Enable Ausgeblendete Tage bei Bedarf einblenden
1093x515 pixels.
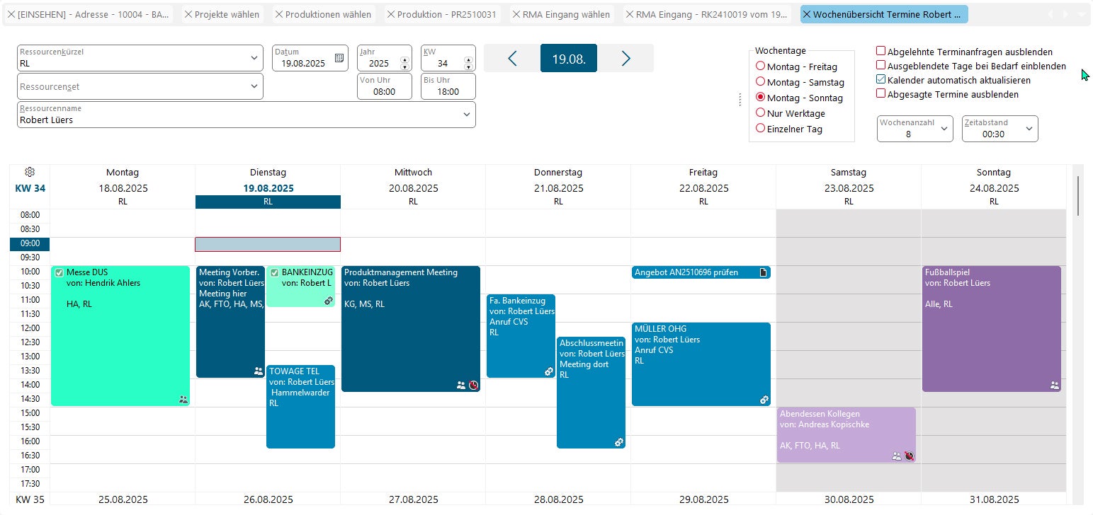point(881,65)
